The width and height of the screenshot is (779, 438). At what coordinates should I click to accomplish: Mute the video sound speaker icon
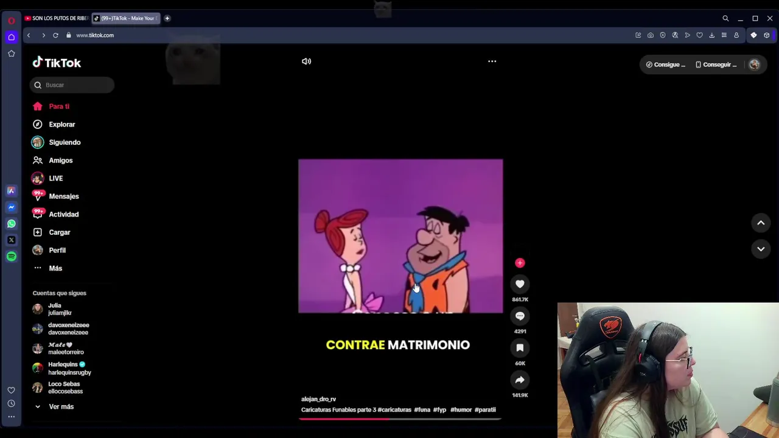point(306,61)
